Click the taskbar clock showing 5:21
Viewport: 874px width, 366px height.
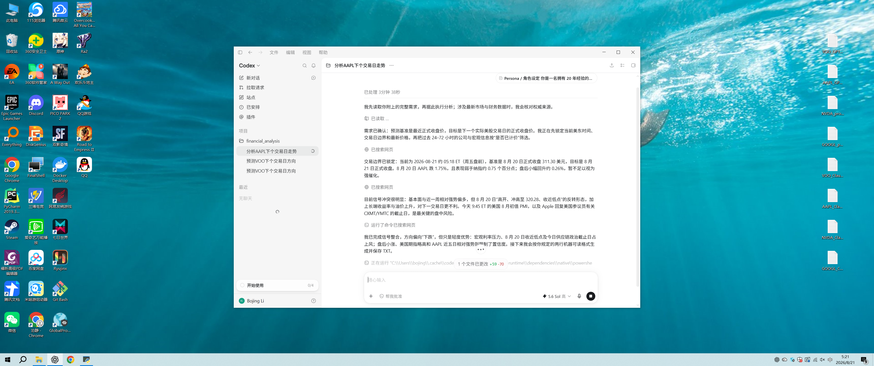coord(845,360)
